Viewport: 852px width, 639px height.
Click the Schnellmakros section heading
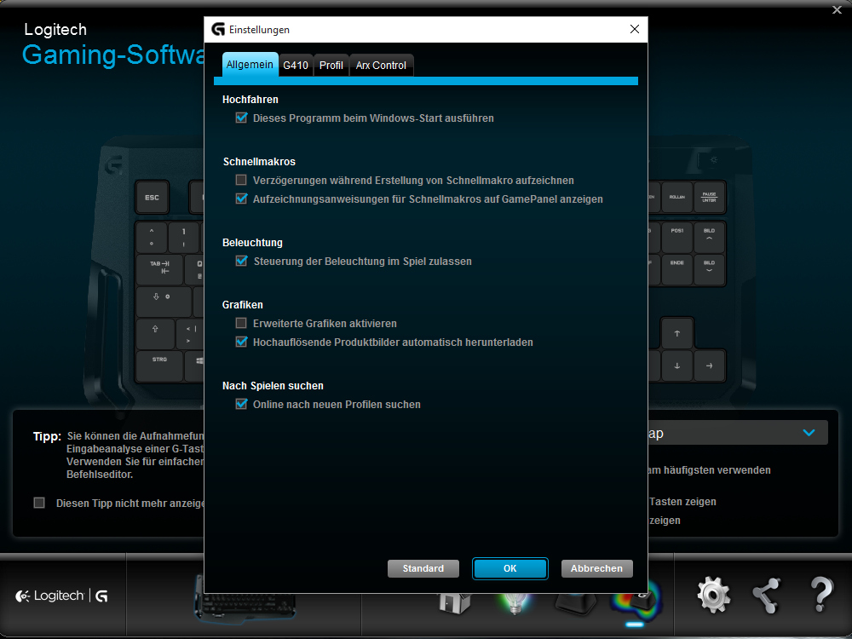259,161
